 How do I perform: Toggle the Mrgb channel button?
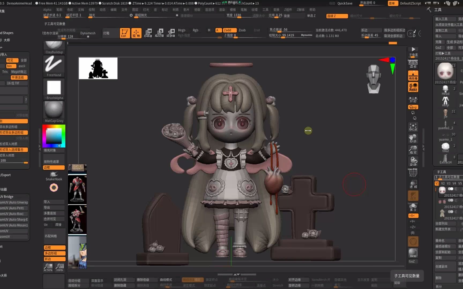pos(182,30)
